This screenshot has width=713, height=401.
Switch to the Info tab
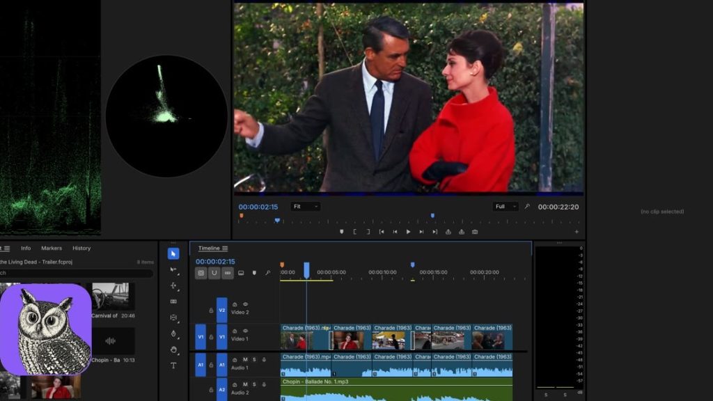pos(26,249)
